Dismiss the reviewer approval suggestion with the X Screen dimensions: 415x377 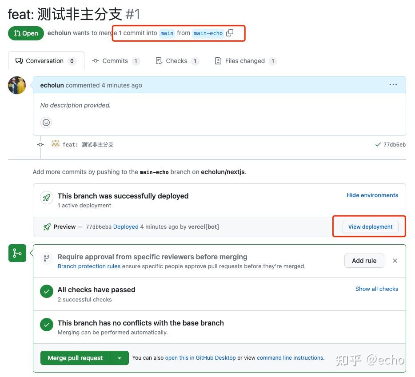[395, 261]
